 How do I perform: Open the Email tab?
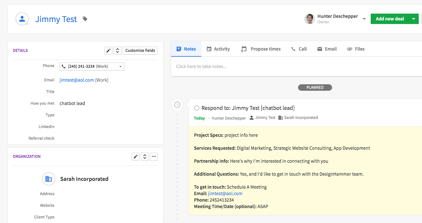[327, 49]
